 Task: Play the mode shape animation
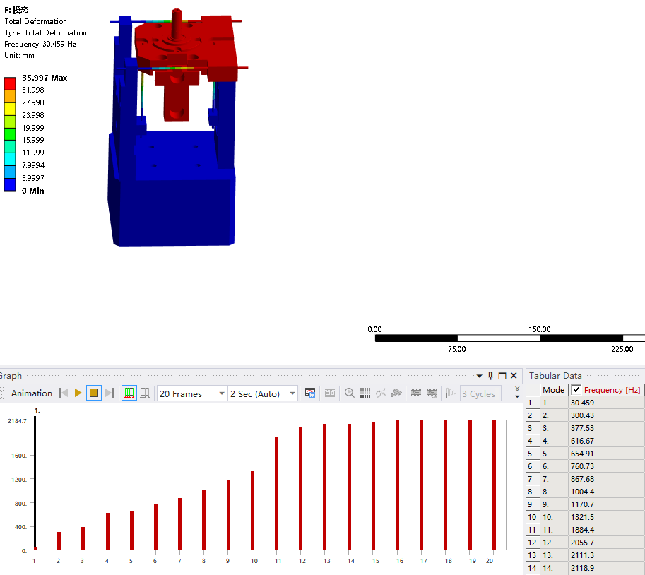[78, 393]
